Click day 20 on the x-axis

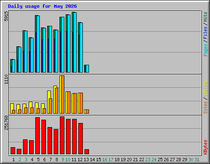pos(129,159)
